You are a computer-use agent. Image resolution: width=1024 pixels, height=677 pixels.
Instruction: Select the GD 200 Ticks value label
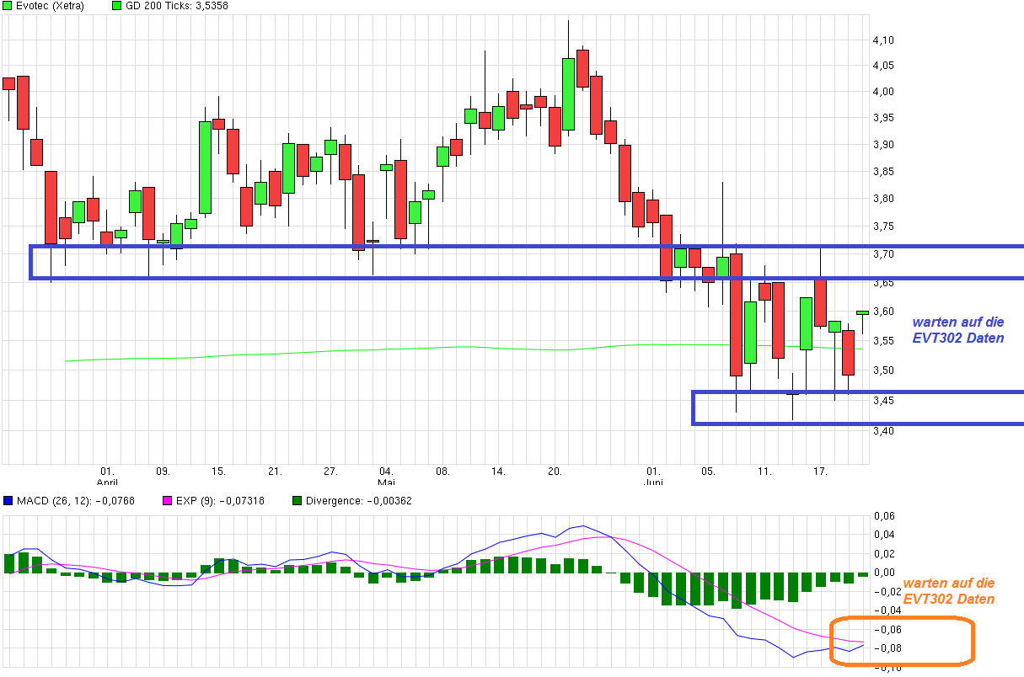point(177,6)
